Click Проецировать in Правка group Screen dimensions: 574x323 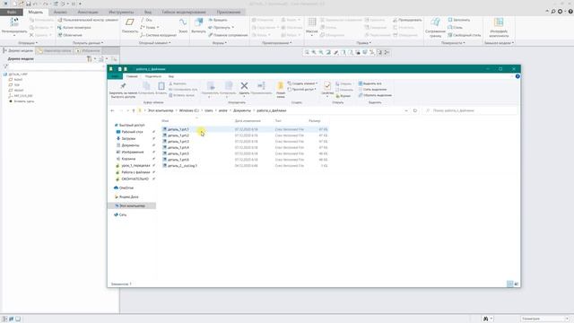pyautogui.click(x=407, y=20)
